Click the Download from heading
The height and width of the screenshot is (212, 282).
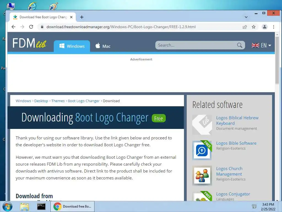(34, 196)
